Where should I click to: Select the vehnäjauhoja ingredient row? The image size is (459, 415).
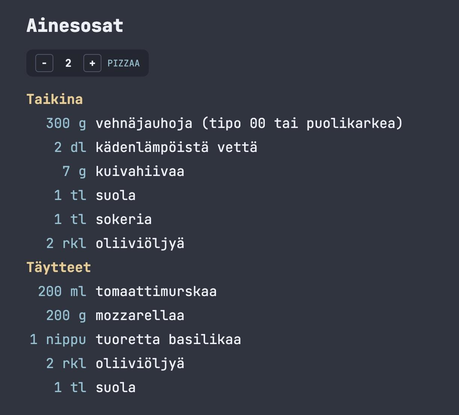[249, 123]
